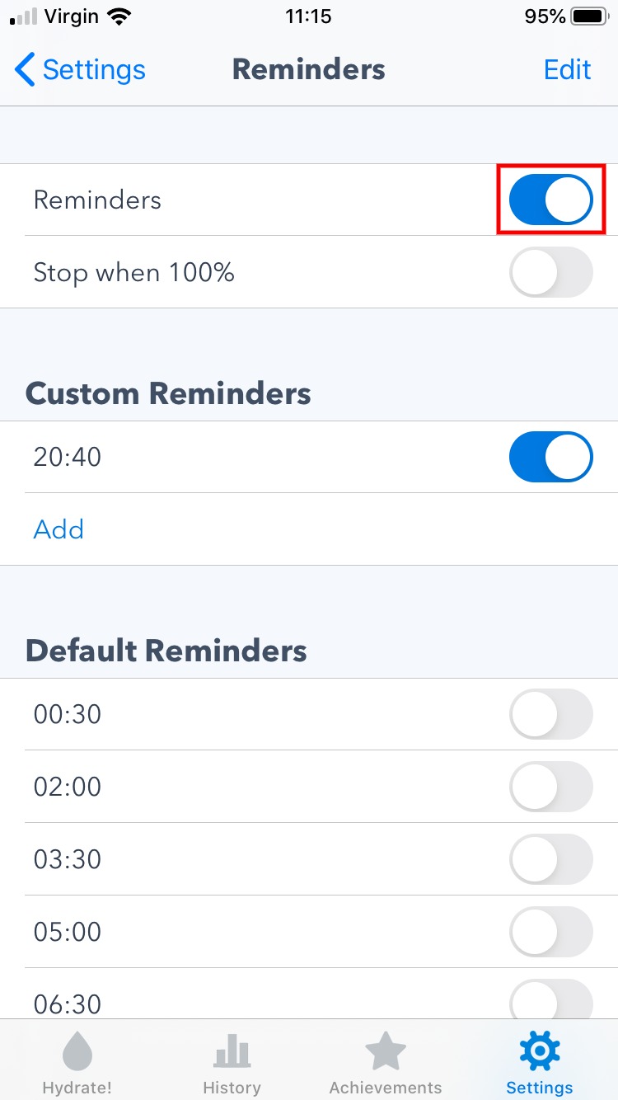Screen dimensions: 618x1100
Task: Enable the 00:30 default reminder
Action: [550, 714]
